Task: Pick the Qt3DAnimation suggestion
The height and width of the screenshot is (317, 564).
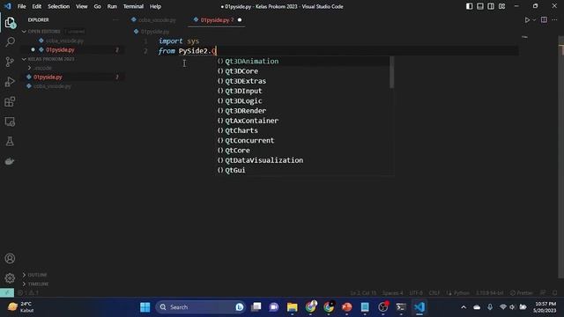Action: 302,61
